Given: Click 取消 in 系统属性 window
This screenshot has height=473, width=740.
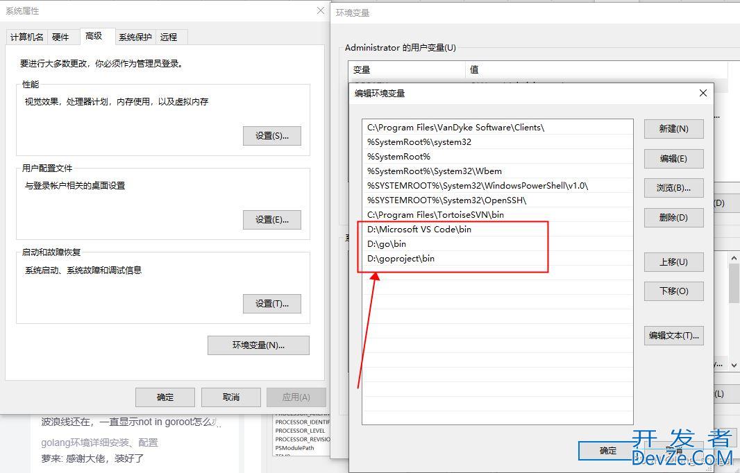Looking at the screenshot, I should [x=230, y=397].
